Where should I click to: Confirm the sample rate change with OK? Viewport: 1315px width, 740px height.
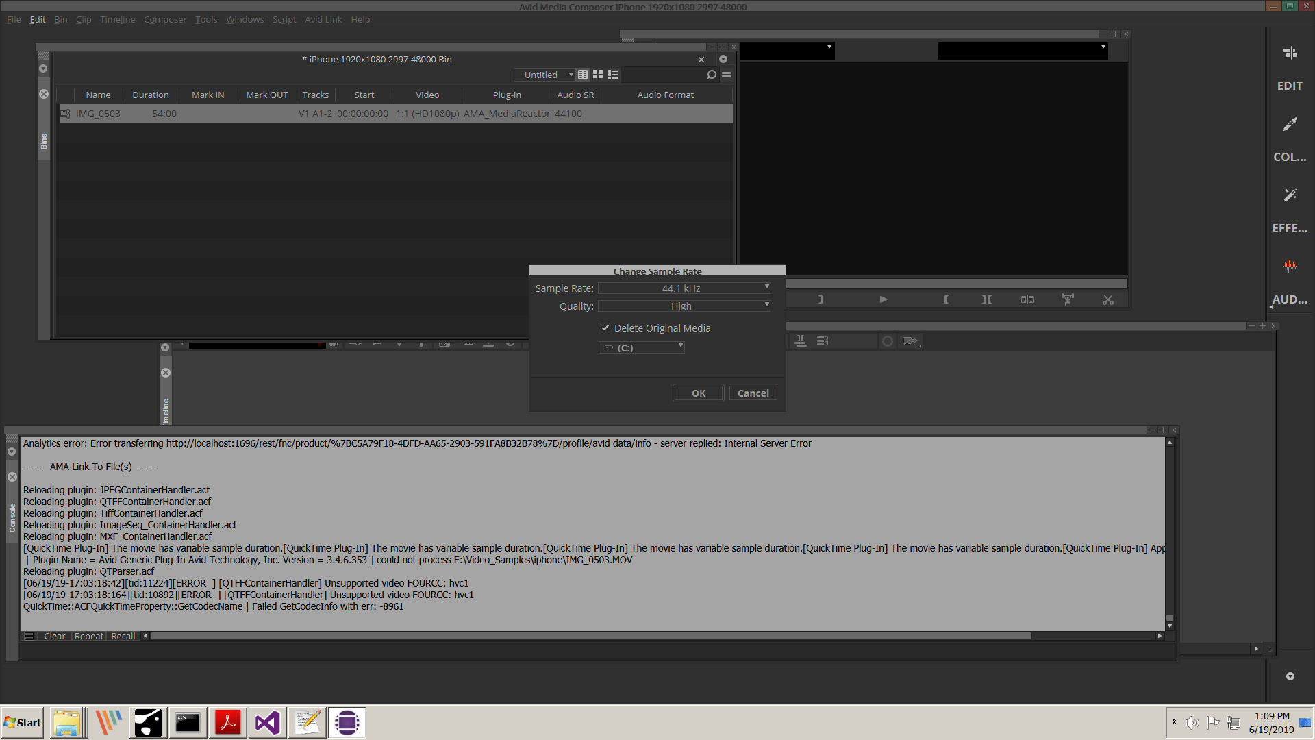(x=699, y=393)
